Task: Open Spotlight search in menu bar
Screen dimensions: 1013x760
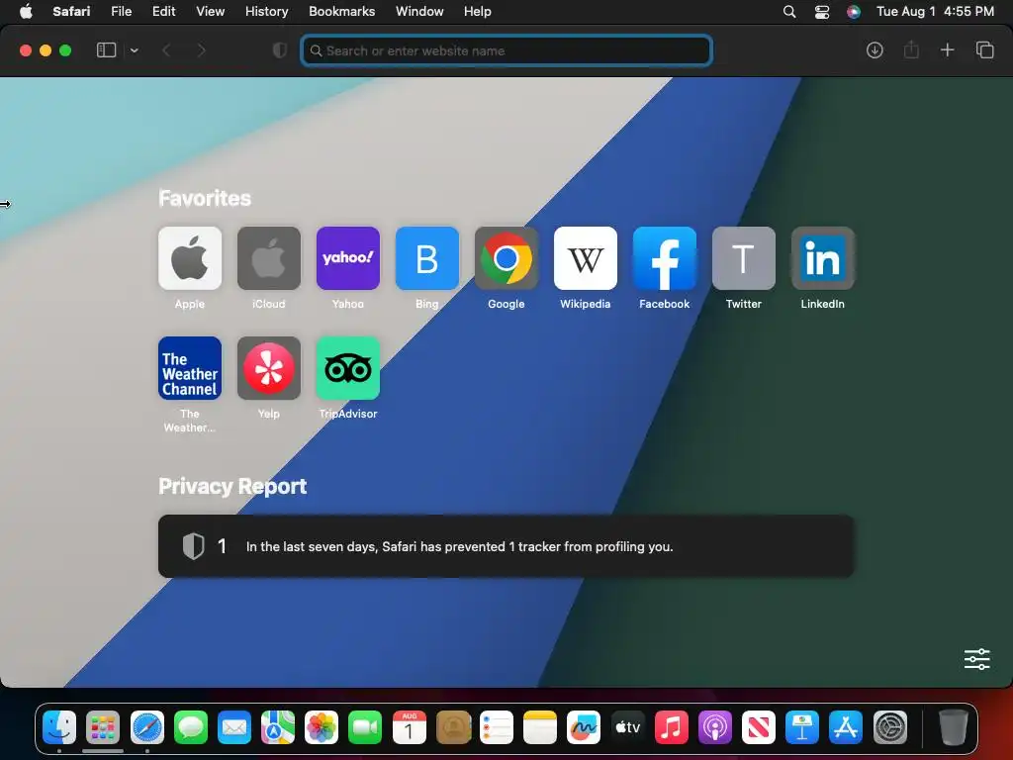Action: coord(789,11)
